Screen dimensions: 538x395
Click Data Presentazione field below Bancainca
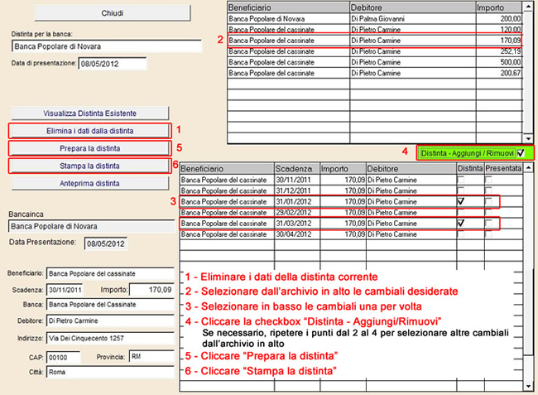pos(106,243)
